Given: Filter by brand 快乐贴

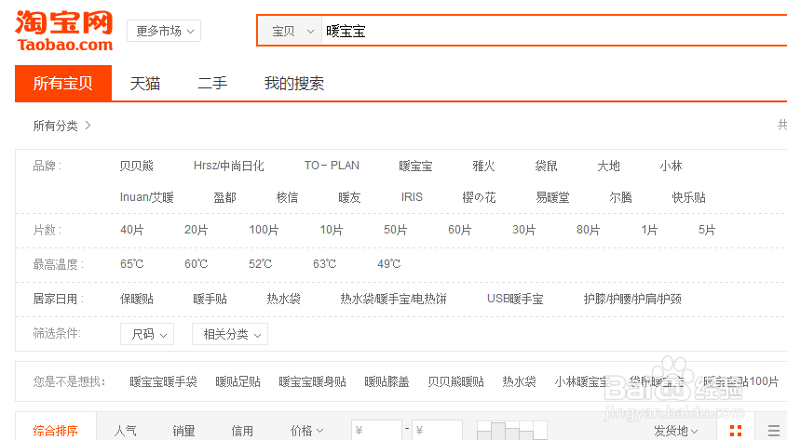Looking at the screenshot, I should (688, 197).
